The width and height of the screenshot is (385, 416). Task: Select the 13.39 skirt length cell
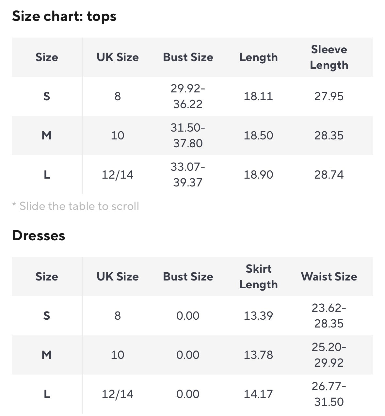[x=258, y=316]
